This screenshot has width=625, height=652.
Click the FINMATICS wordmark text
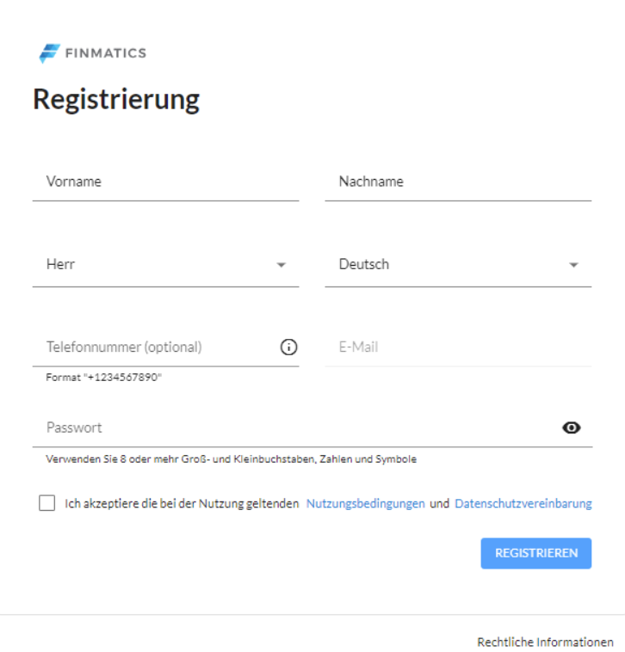coord(106,53)
